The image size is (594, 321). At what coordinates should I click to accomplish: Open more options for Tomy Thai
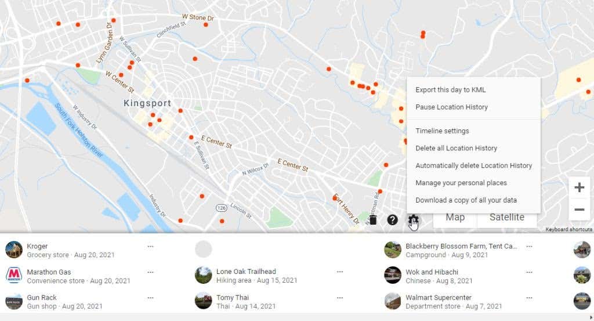point(340,297)
